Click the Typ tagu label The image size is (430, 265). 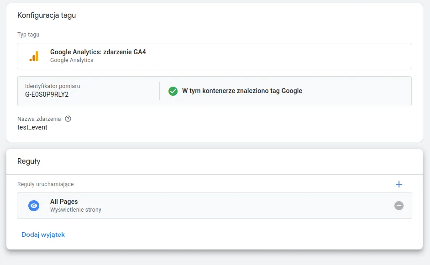tap(28, 35)
